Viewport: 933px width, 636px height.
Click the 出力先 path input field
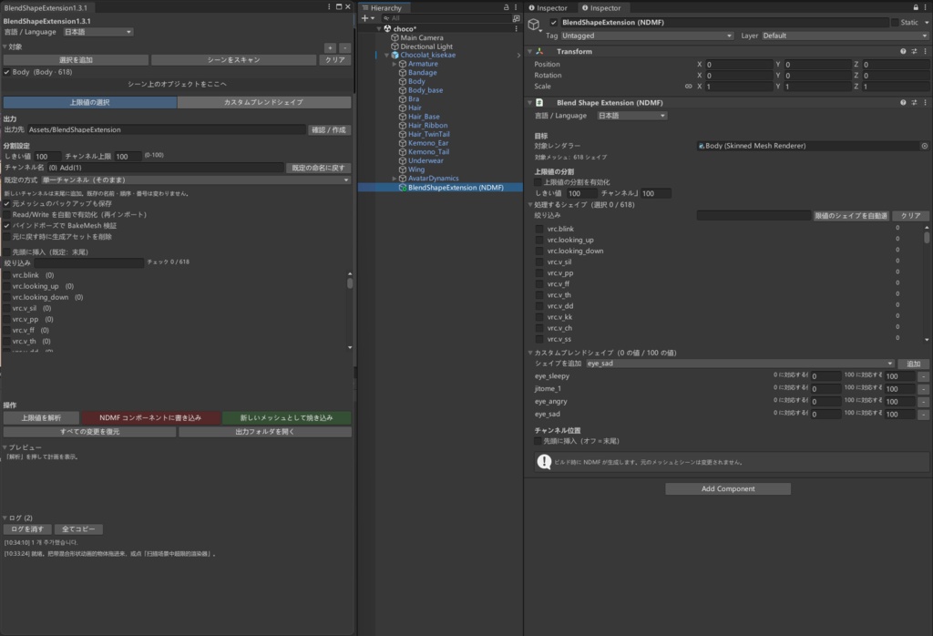coord(166,129)
